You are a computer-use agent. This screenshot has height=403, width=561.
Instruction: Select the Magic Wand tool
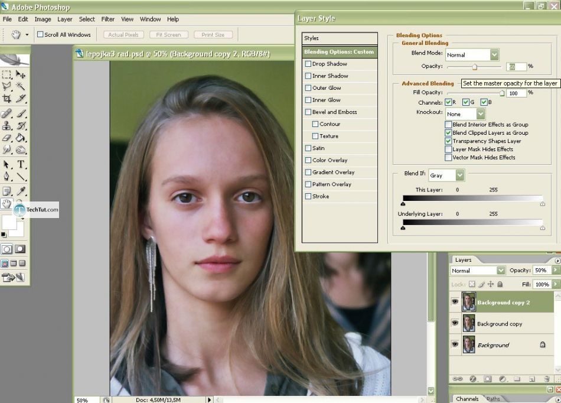click(x=21, y=86)
